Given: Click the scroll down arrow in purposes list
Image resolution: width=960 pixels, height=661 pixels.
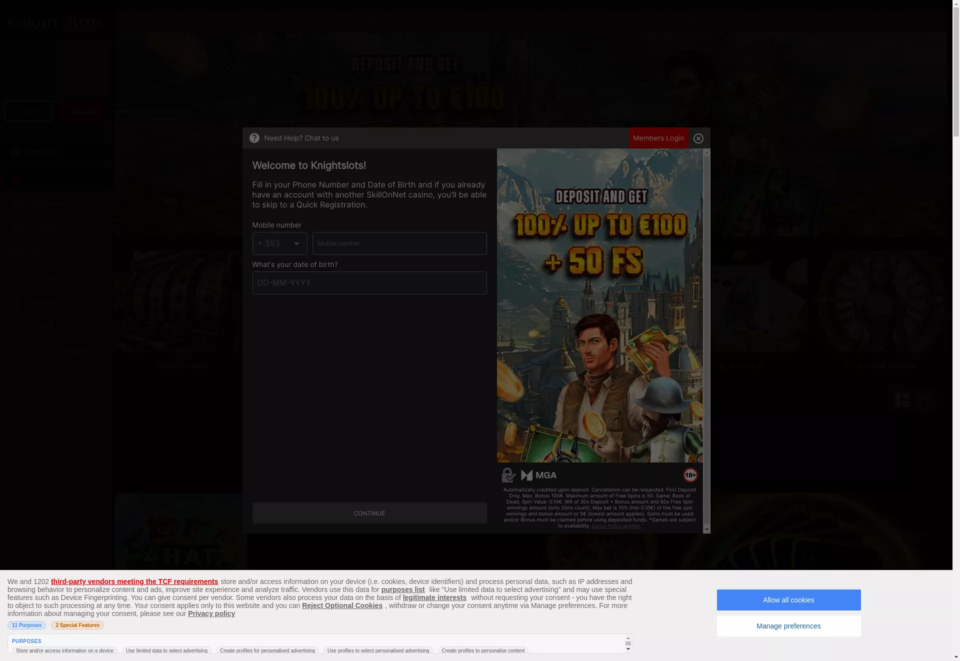Looking at the screenshot, I should (x=628, y=649).
